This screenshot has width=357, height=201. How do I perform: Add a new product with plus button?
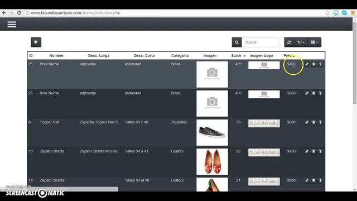pyautogui.click(x=36, y=42)
